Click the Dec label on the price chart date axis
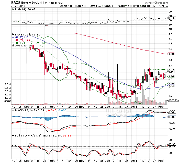 [107, 107]
